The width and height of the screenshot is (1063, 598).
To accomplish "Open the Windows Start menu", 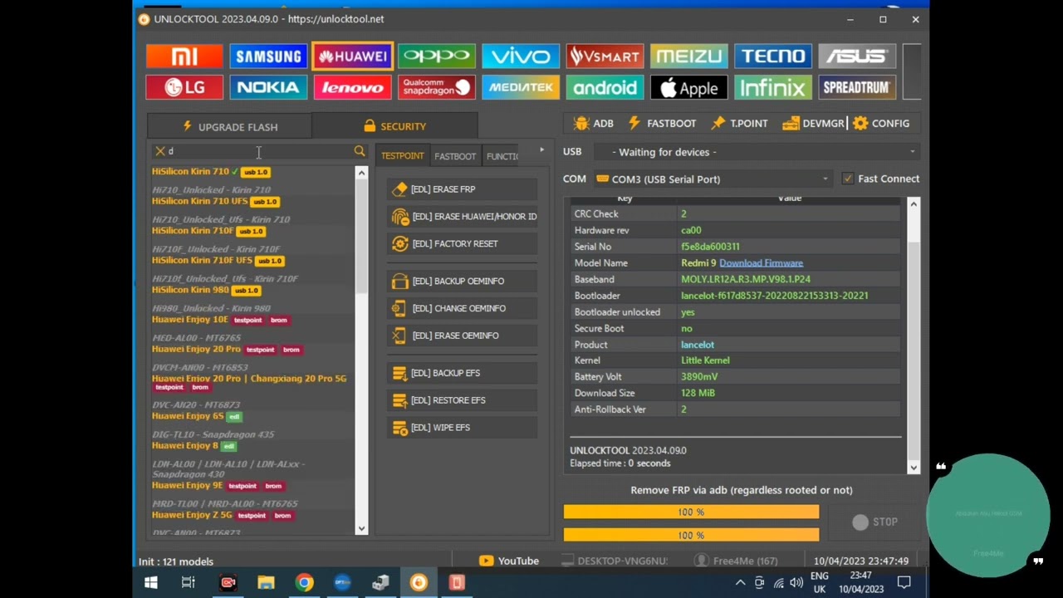I will point(151,582).
